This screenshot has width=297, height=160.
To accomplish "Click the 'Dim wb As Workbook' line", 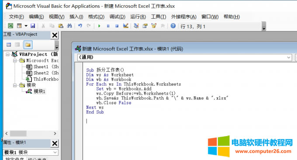I will pyautogui.click(x=108, y=79).
